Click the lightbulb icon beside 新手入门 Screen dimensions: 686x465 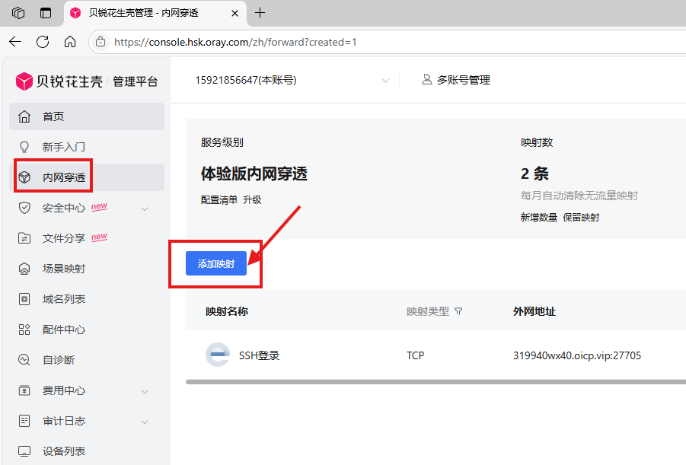coord(24,147)
